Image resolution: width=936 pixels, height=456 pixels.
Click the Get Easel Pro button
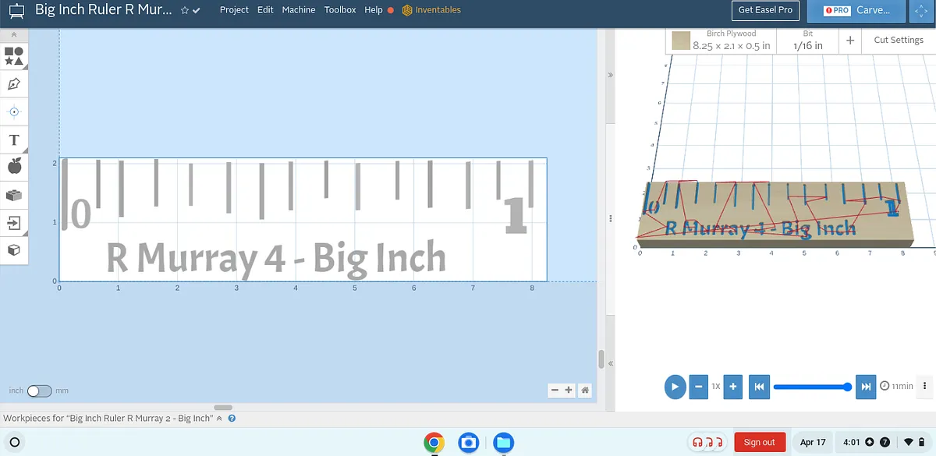[x=765, y=10]
